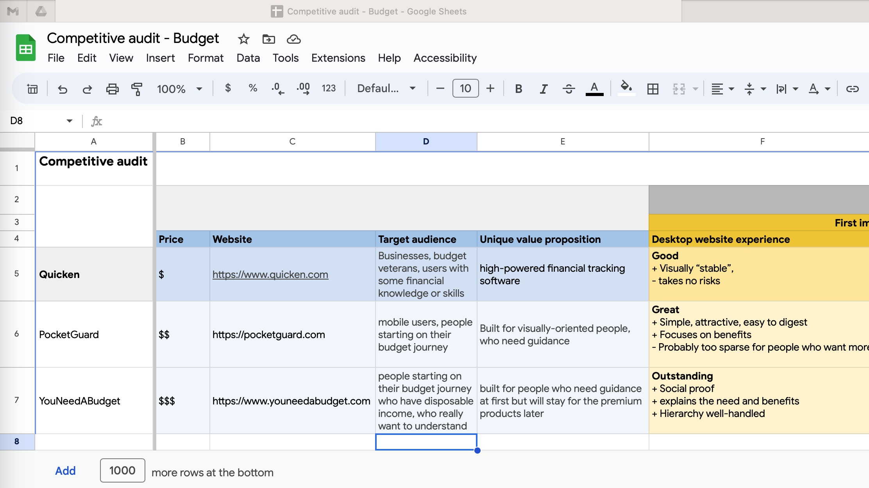Image resolution: width=869 pixels, height=488 pixels.
Task: Decrease decimal places
Action: [278, 89]
